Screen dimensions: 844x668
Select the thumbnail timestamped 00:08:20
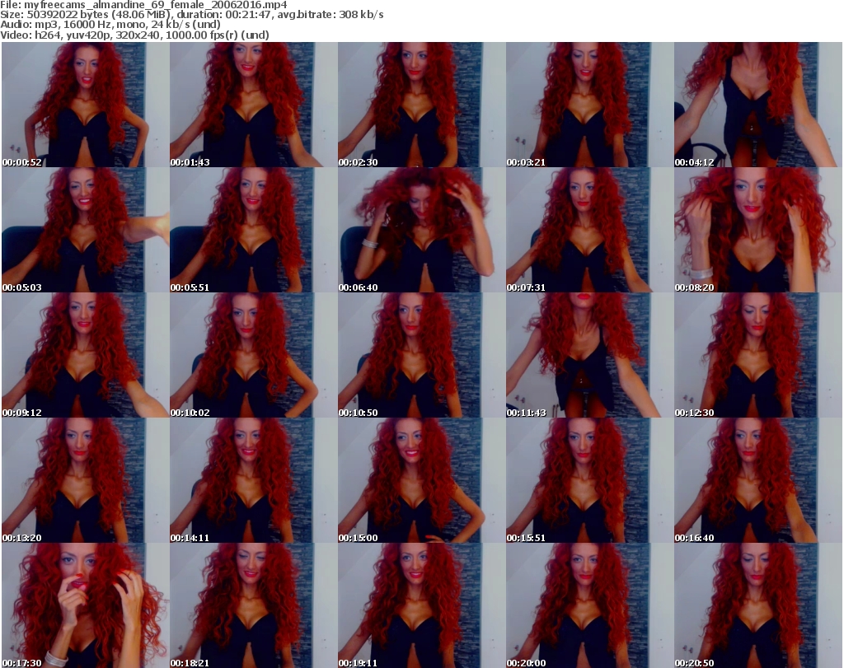click(758, 230)
